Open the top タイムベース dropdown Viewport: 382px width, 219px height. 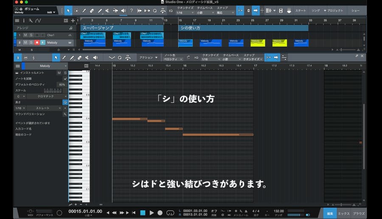point(205,13)
